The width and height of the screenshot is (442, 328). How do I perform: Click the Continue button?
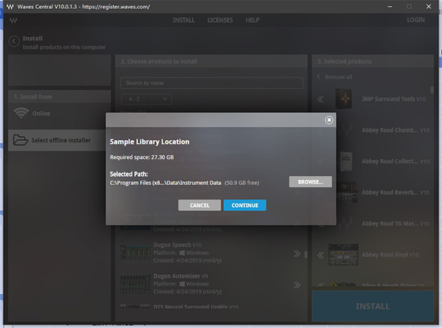(245, 206)
